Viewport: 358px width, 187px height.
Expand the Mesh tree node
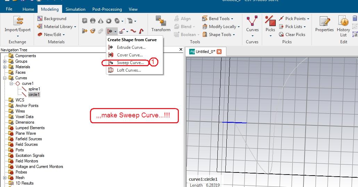click(x=5, y=178)
